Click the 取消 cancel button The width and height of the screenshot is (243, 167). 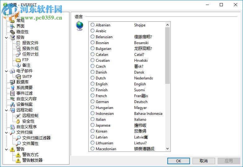(x=204, y=161)
